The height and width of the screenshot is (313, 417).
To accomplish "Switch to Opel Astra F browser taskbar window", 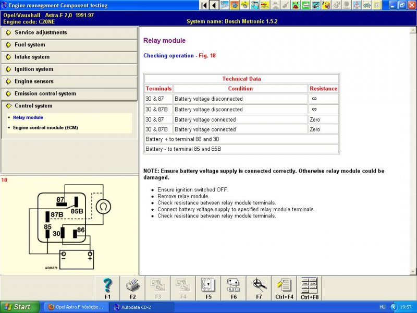I will point(76,307).
